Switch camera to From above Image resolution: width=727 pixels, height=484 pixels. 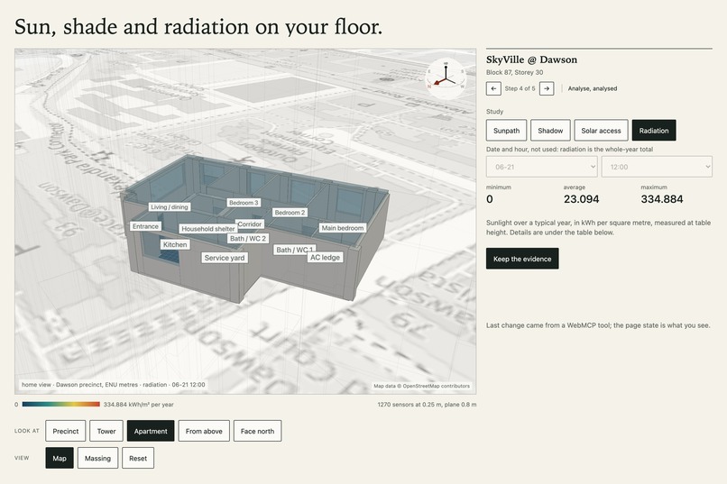[x=204, y=431]
